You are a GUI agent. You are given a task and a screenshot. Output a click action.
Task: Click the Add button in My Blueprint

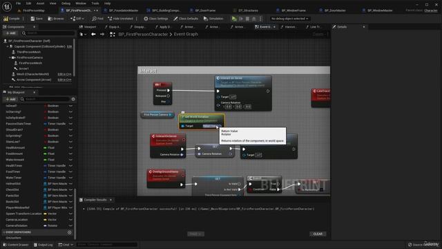(x=10, y=99)
